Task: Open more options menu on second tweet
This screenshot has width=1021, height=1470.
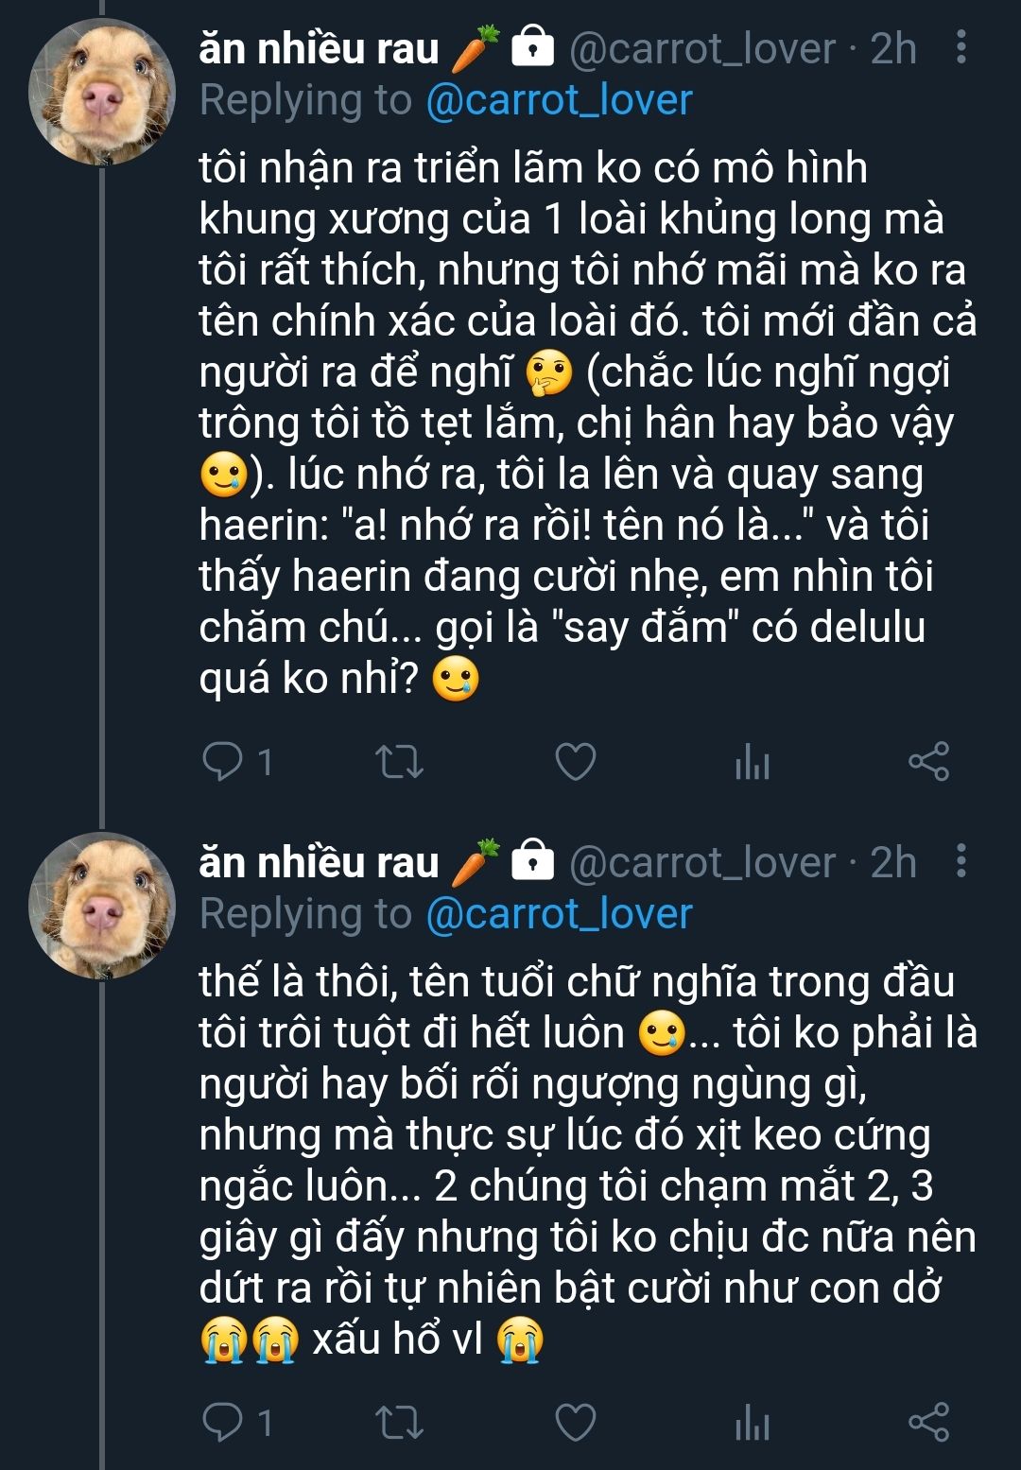Action: coord(961,861)
